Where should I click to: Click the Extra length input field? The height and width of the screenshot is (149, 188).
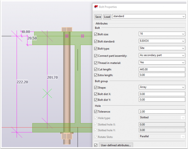coord(161,75)
